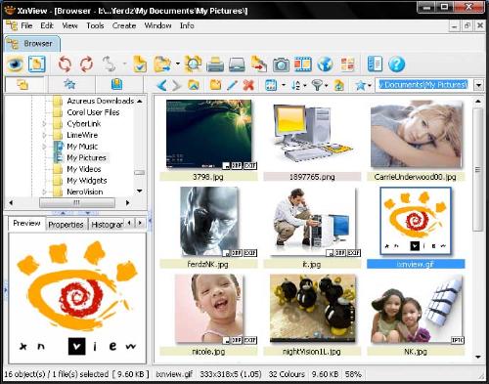Viewport: 489px width, 384px height.
Task: Switch to Histogram tab
Action: [x=107, y=225]
